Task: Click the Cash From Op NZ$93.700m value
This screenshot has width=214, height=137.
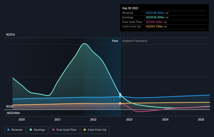Action: pyautogui.click(x=155, y=27)
